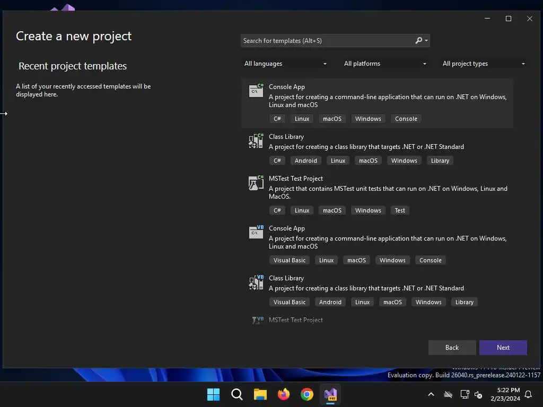543x407 pixels.
Task: Open File Explorer from the taskbar
Action: coord(260,394)
